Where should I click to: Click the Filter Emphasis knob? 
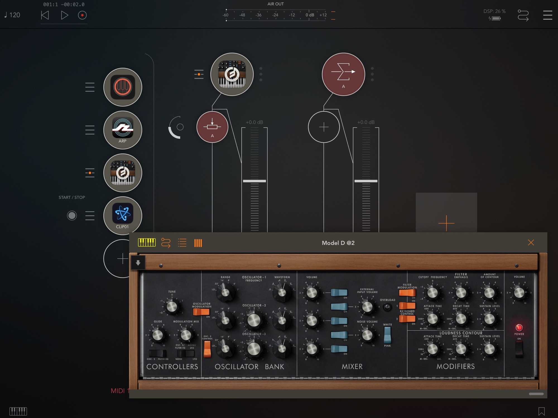tap(461, 293)
